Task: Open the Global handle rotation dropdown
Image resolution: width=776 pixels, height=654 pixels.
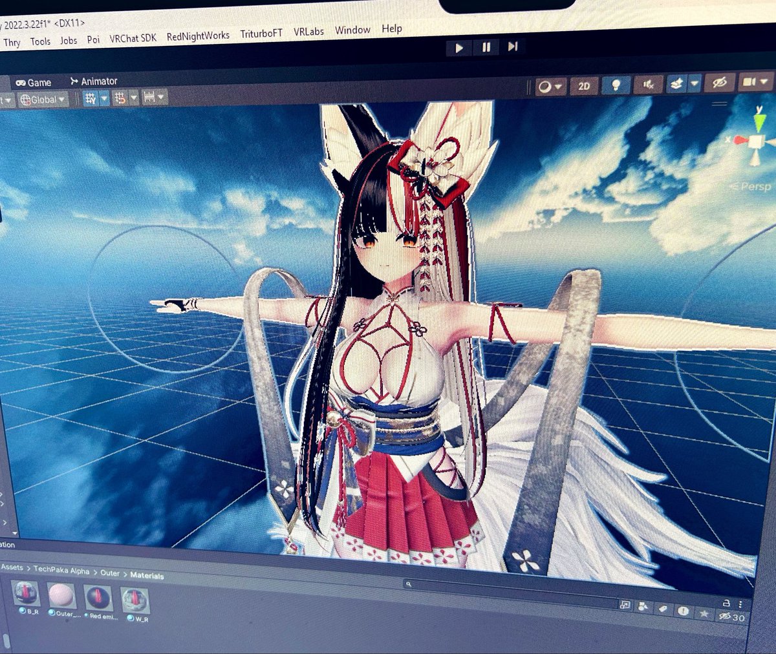Action: click(x=43, y=100)
